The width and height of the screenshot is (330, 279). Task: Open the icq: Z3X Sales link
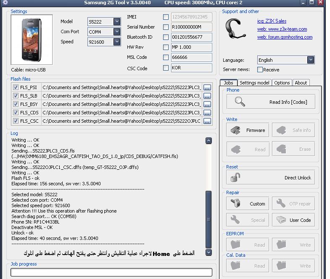[x=272, y=21]
